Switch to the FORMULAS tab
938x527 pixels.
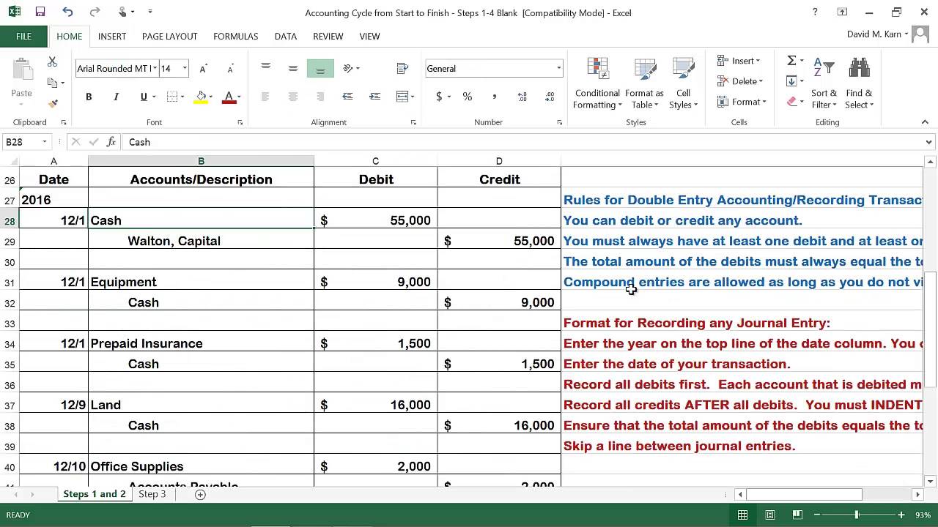[235, 36]
